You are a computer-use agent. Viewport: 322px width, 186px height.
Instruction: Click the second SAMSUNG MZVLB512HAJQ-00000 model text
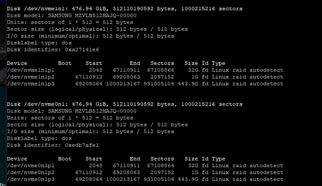click(92, 111)
